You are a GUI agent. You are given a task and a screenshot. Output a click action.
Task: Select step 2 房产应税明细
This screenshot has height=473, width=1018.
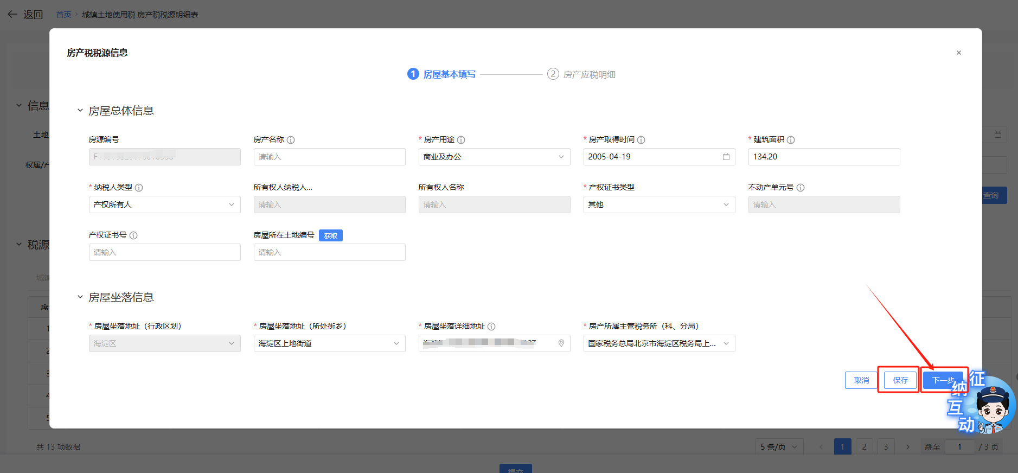pos(581,74)
